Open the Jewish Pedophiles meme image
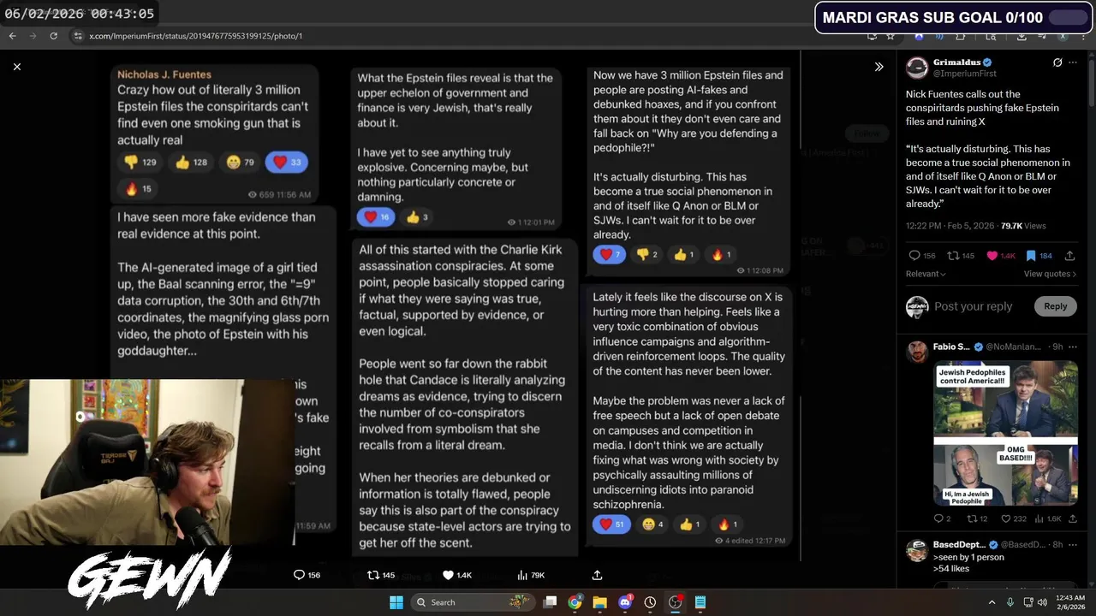Viewport: 1096px width, 616px height. click(1005, 434)
